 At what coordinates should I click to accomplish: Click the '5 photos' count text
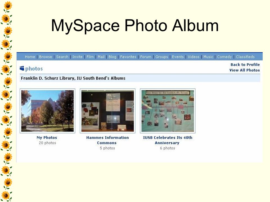tap(107, 148)
